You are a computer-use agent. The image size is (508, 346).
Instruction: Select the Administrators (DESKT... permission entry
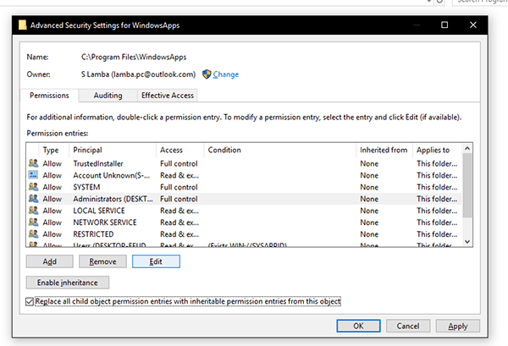(x=244, y=199)
